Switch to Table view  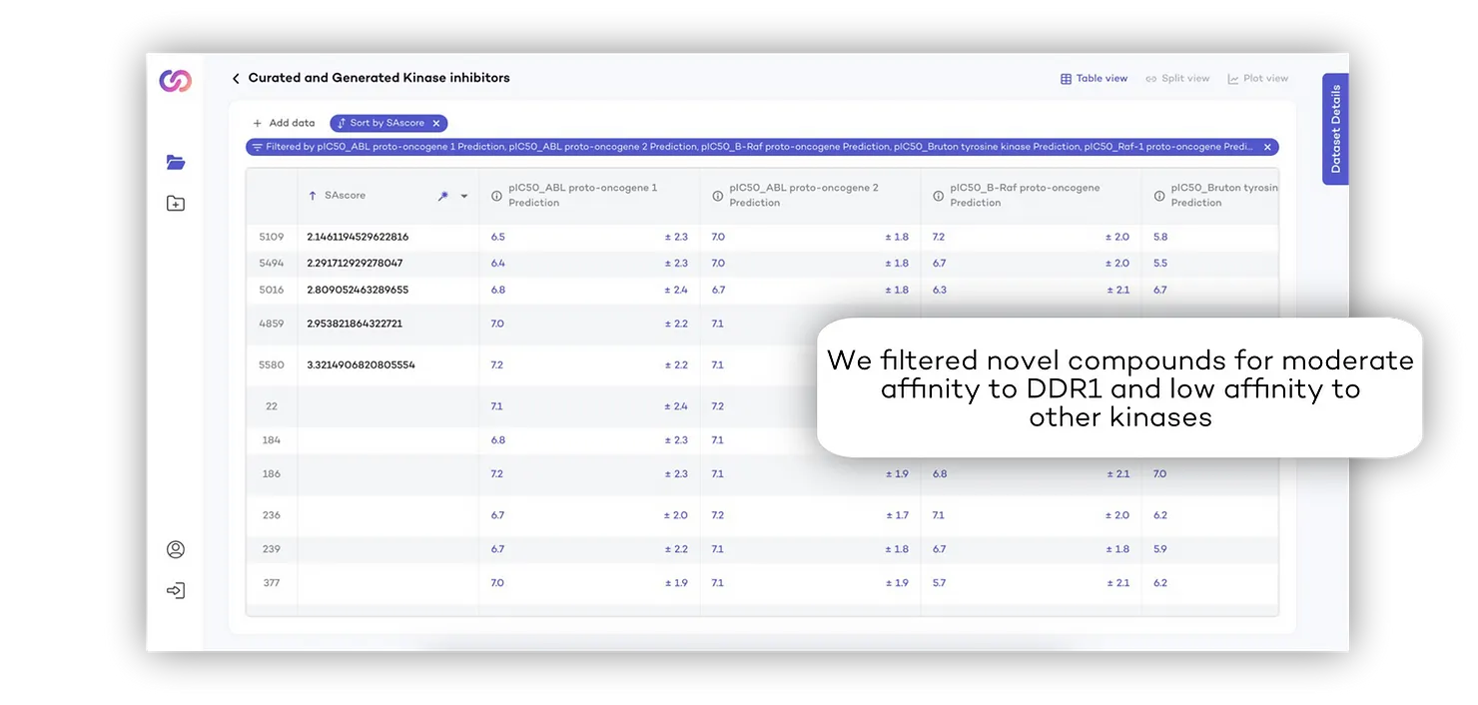point(1094,78)
